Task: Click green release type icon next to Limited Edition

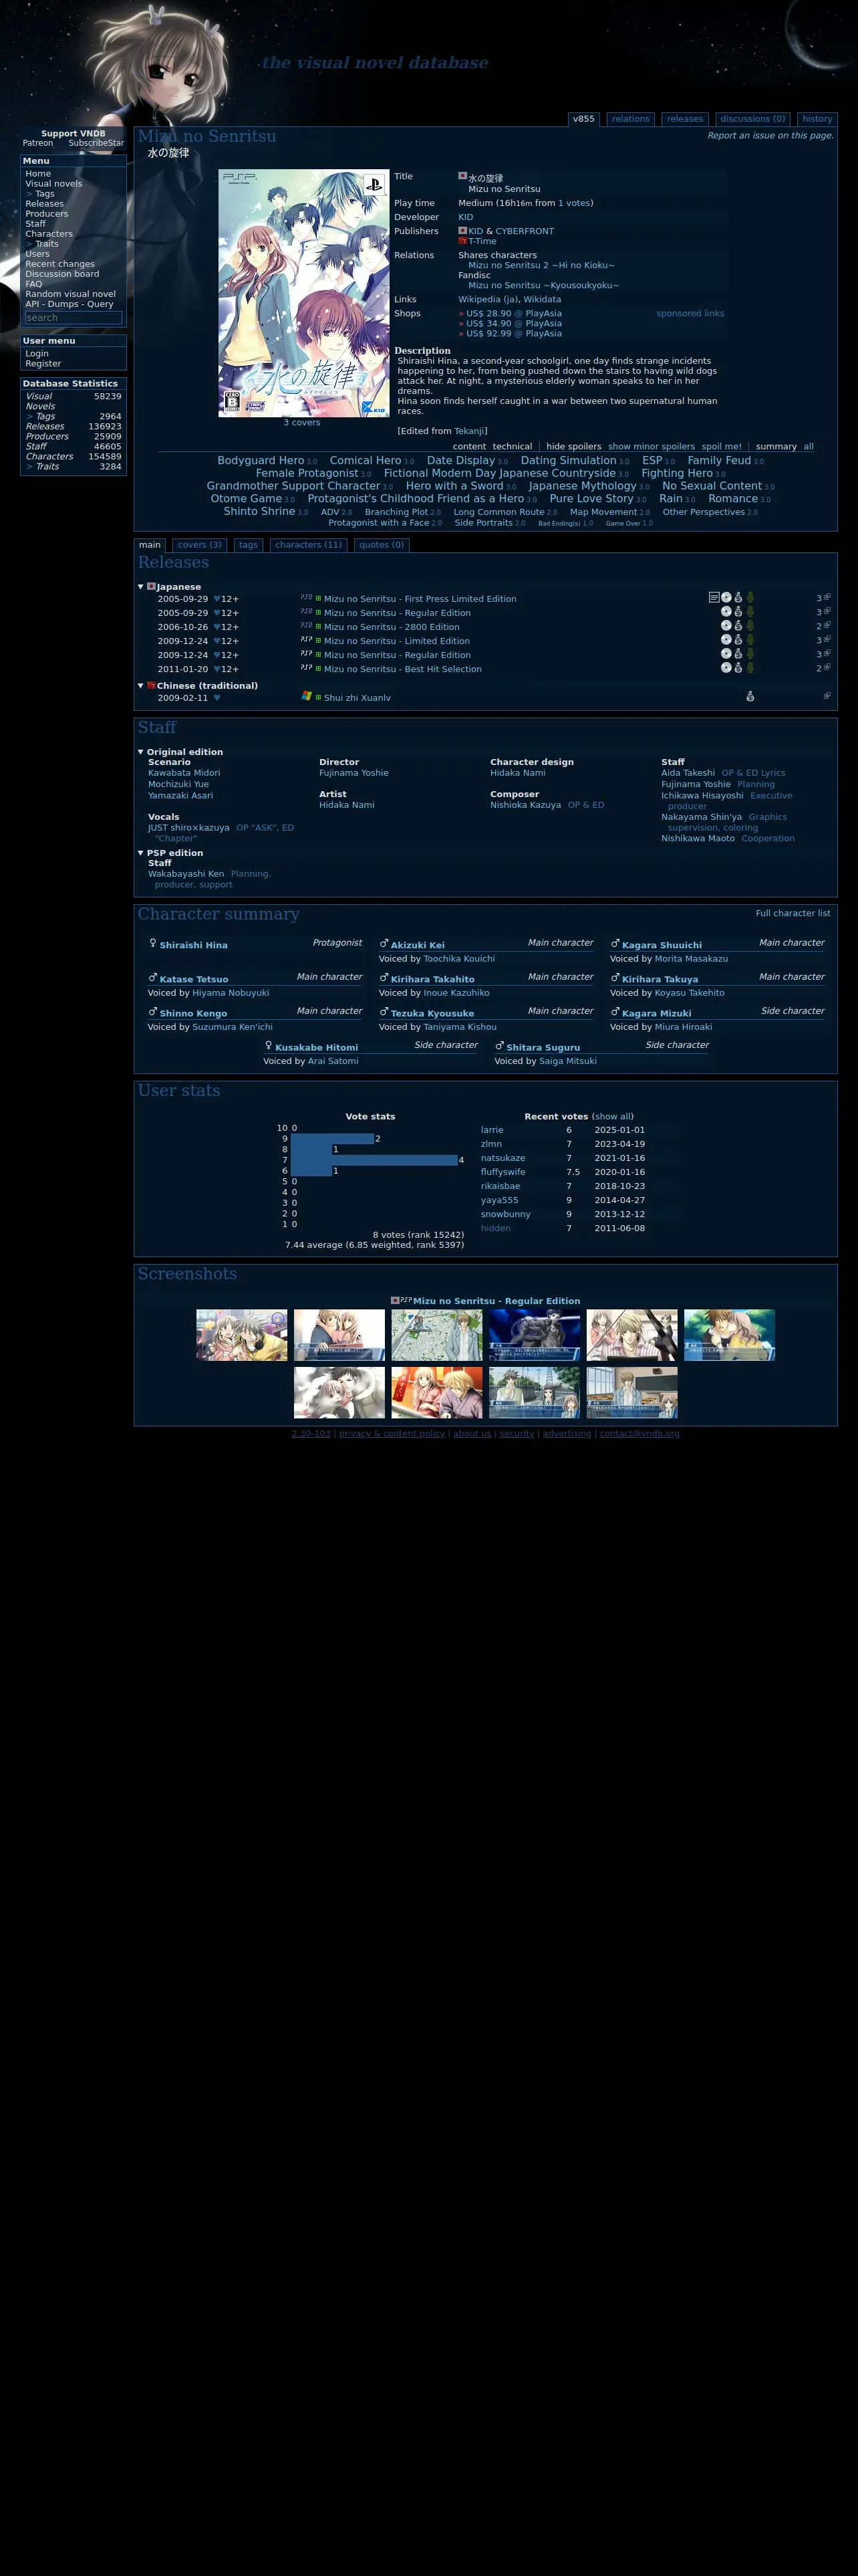Action: click(319, 641)
